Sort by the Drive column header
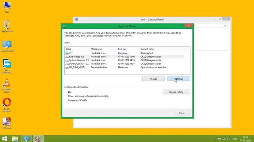 [77, 49]
